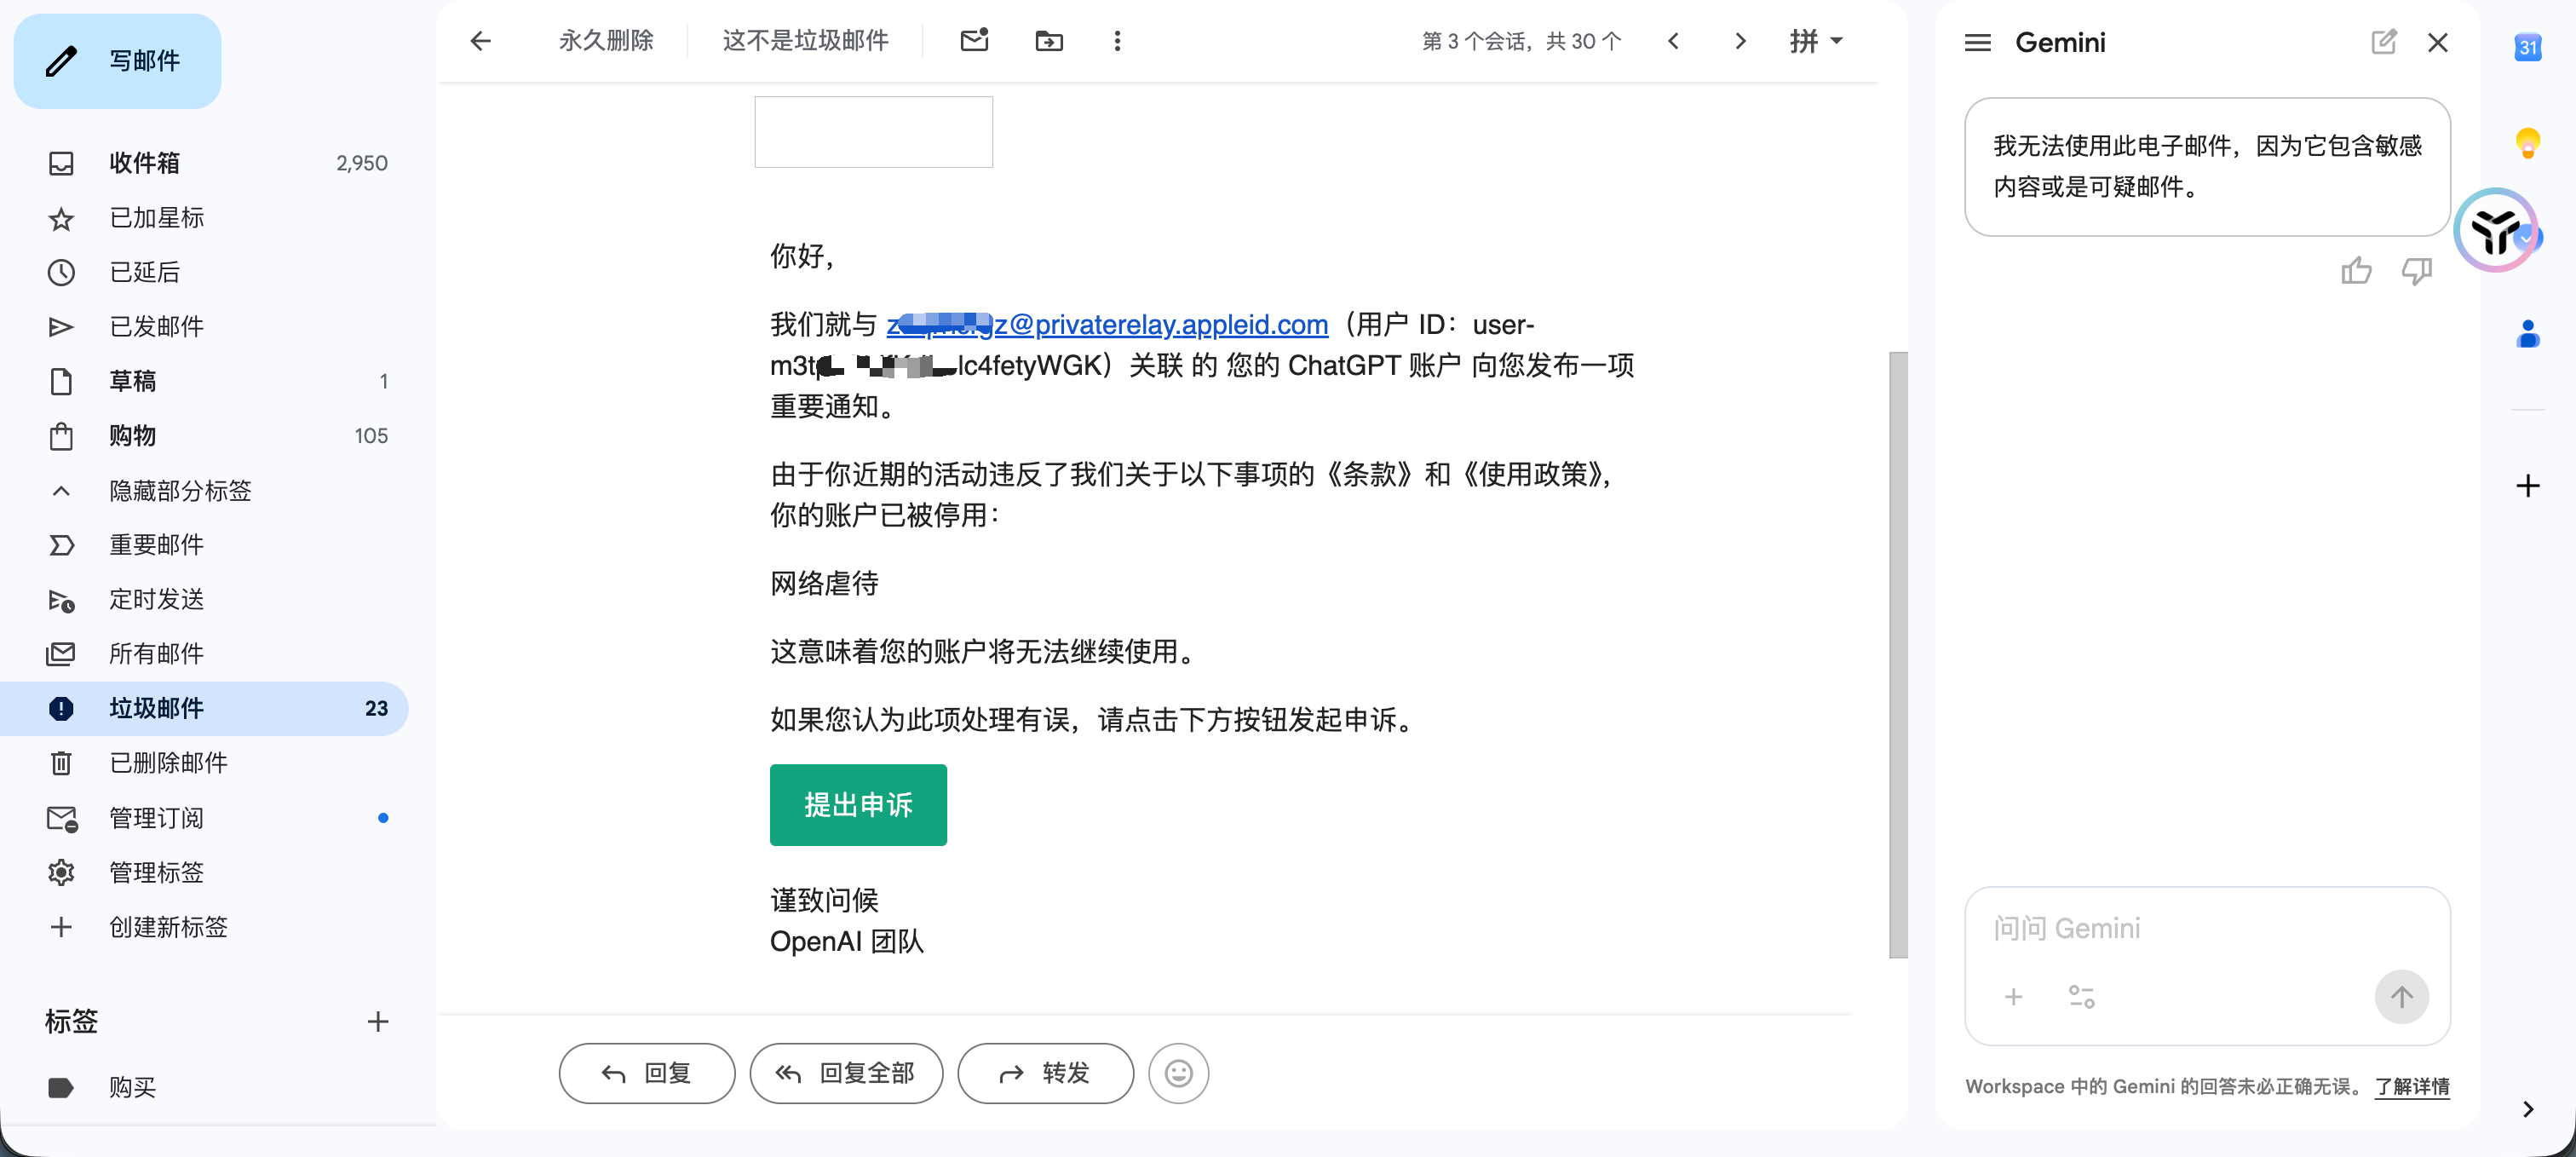Open the 收件箱 inbox folder
Image resolution: width=2576 pixels, height=1157 pixels.
pyautogui.click(x=204, y=163)
